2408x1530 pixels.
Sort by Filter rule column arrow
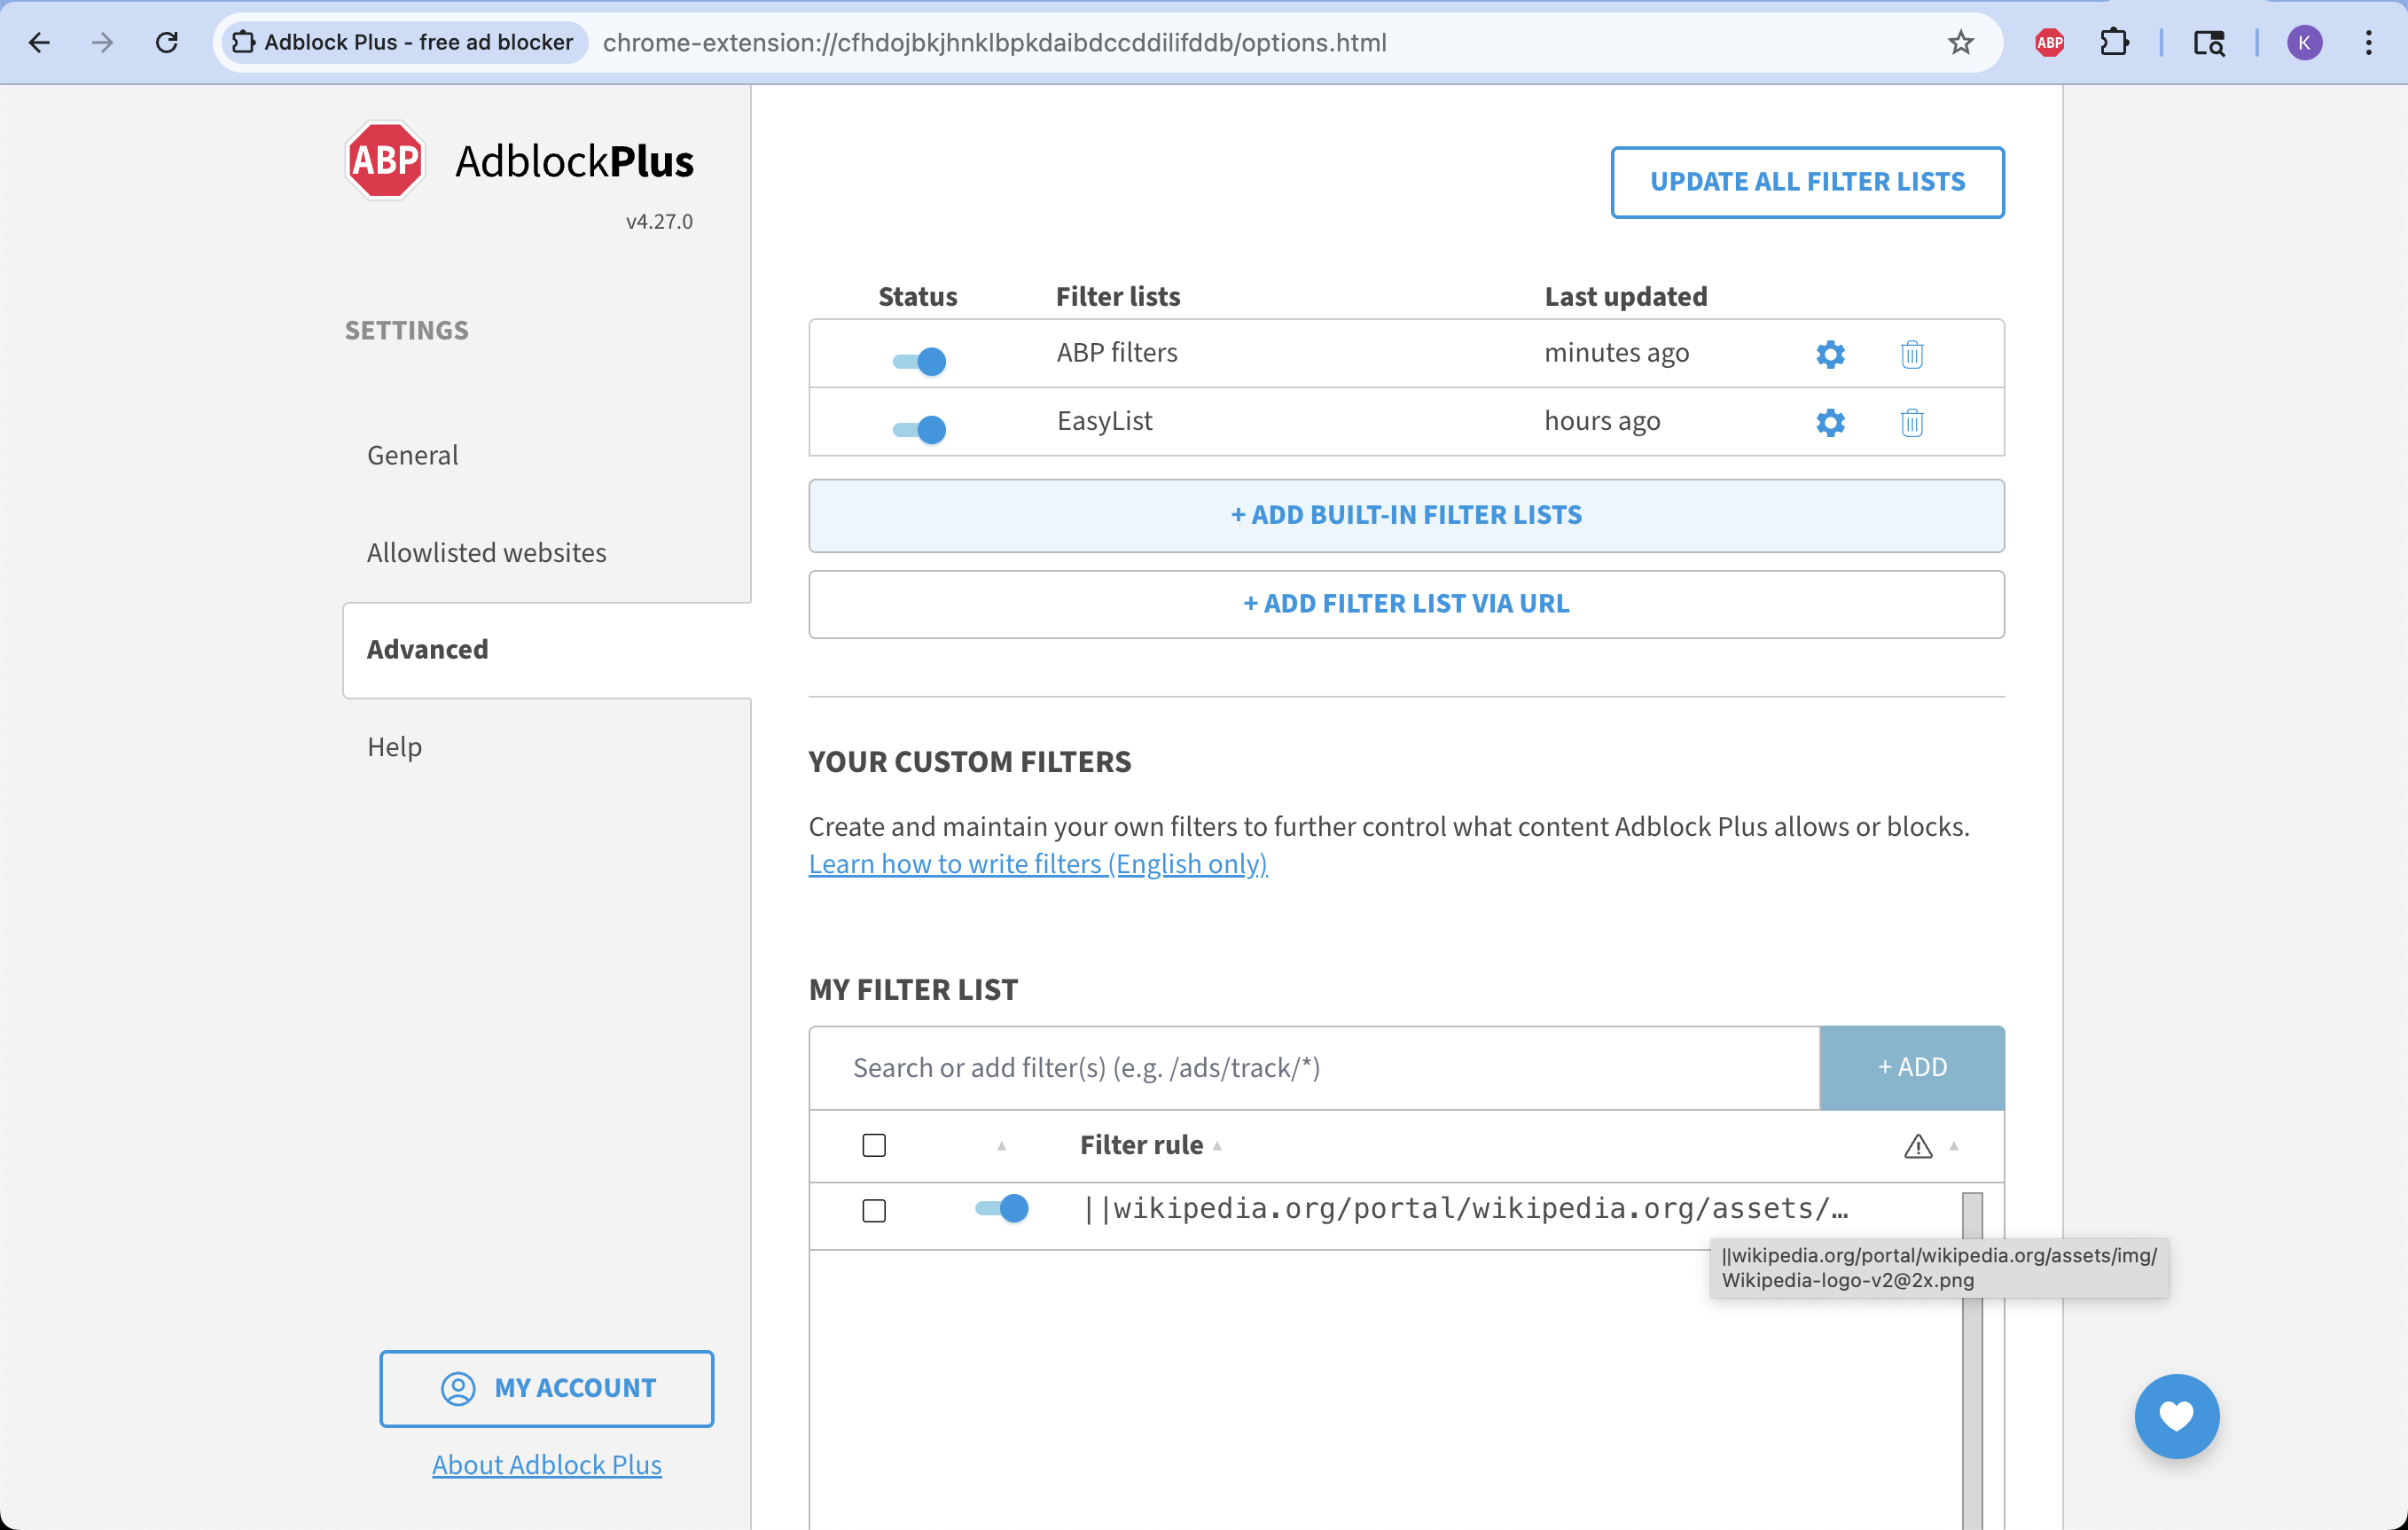click(1217, 1146)
